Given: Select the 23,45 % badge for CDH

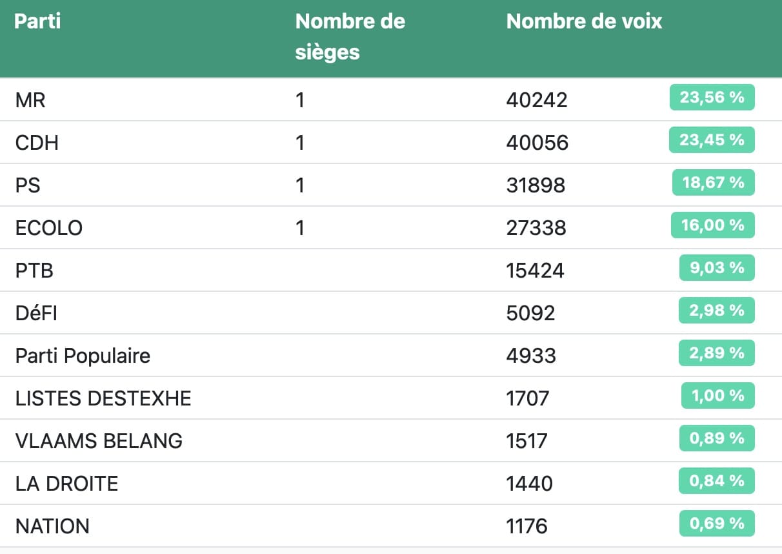Looking at the screenshot, I should click(712, 140).
